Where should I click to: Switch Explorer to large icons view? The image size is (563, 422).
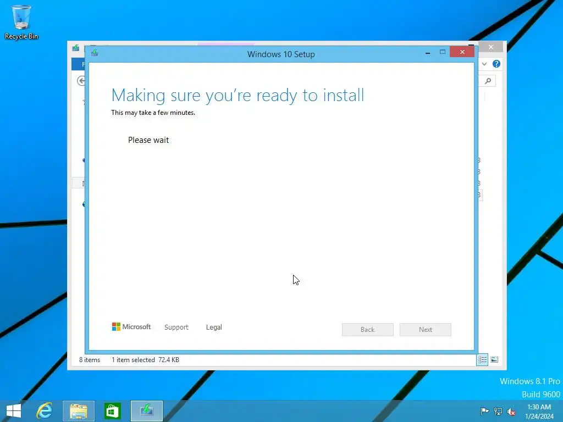coord(494,359)
